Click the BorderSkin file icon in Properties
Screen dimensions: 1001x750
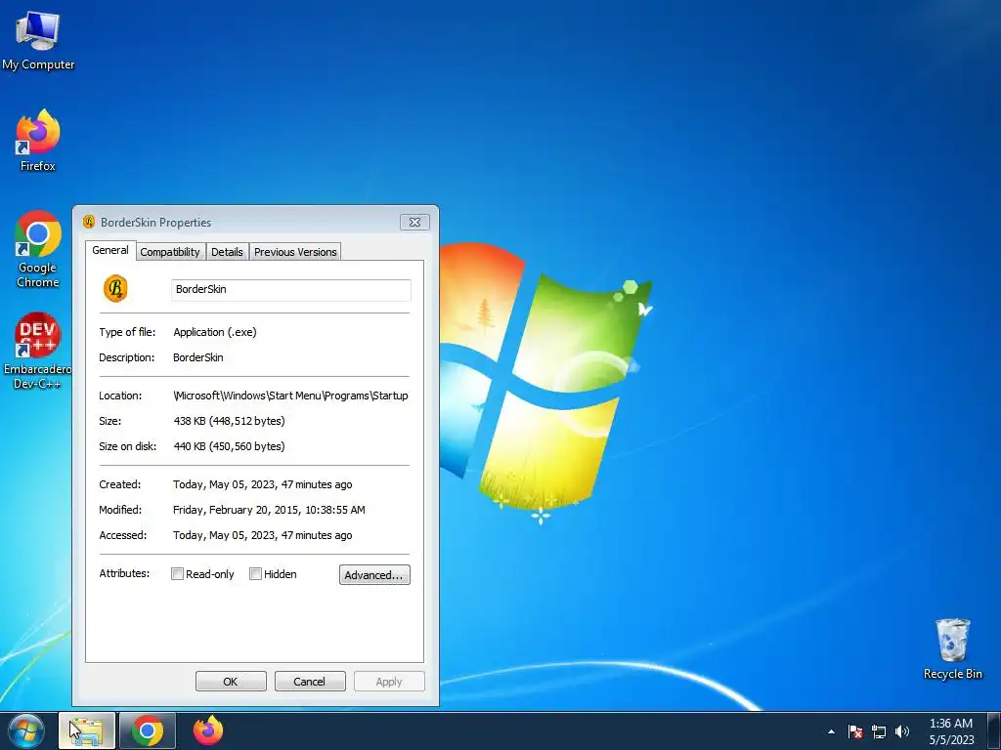point(115,289)
